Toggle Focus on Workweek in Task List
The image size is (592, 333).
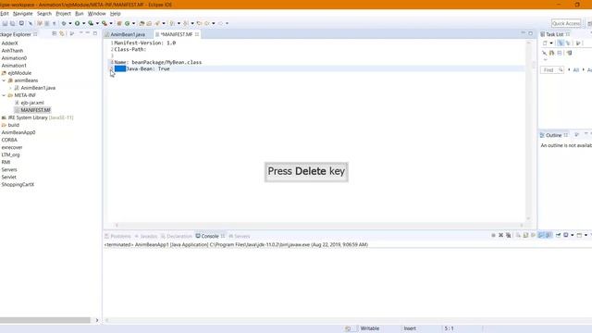[578, 43]
